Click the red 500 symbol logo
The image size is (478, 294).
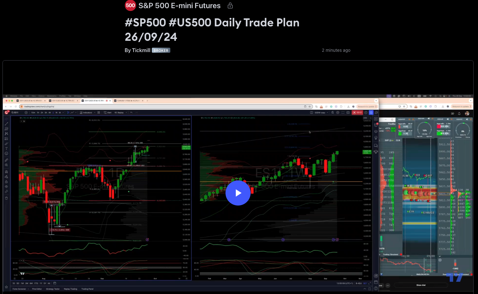[130, 5]
